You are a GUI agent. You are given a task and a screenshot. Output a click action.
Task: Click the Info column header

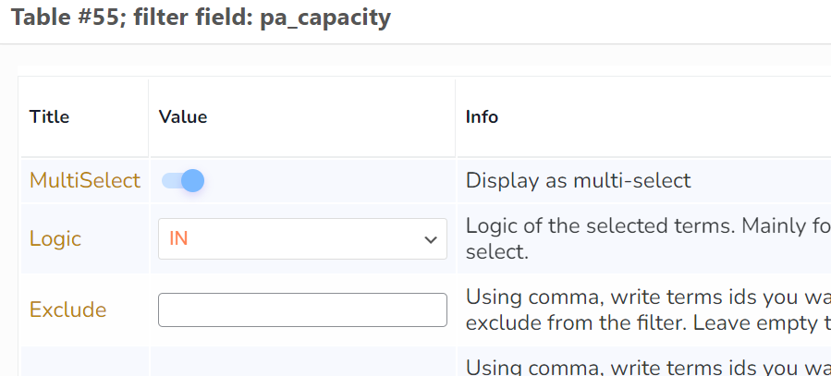482,116
